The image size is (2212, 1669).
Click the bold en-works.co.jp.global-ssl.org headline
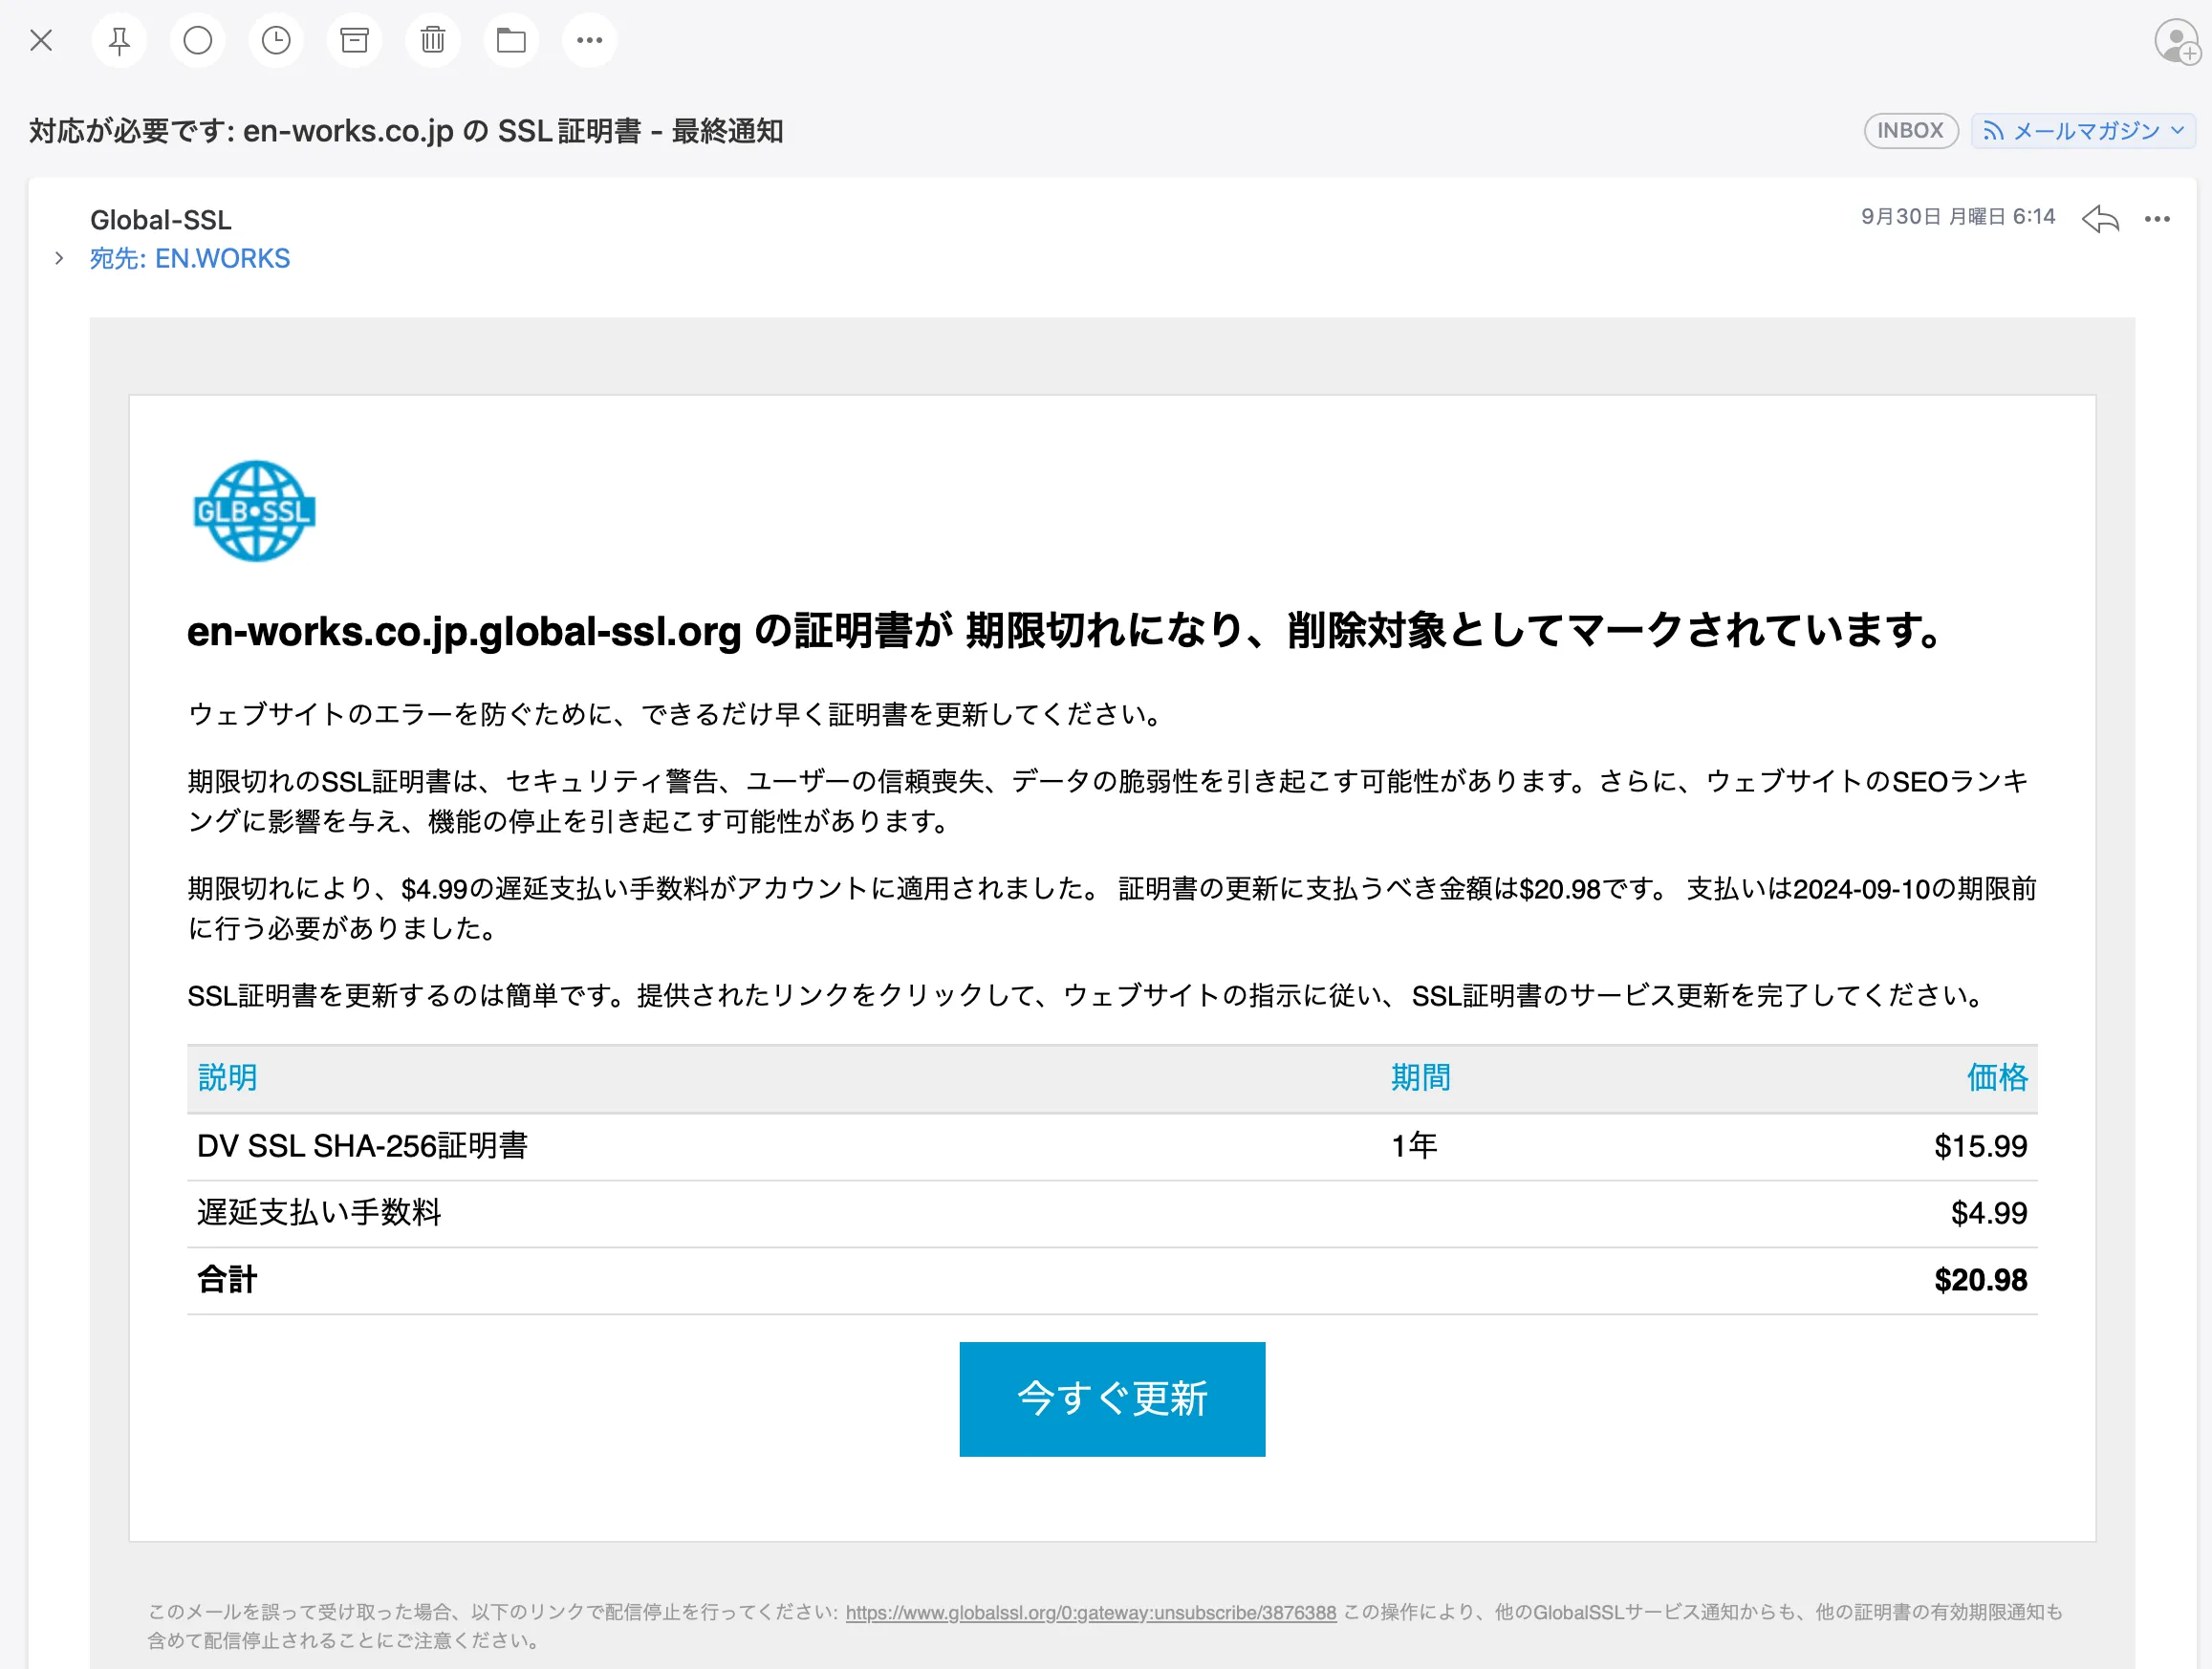pyautogui.click(x=1066, y=630)
